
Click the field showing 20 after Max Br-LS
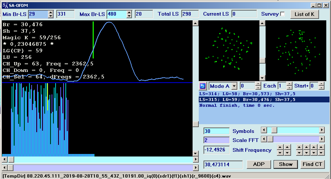tap(144, 14)
